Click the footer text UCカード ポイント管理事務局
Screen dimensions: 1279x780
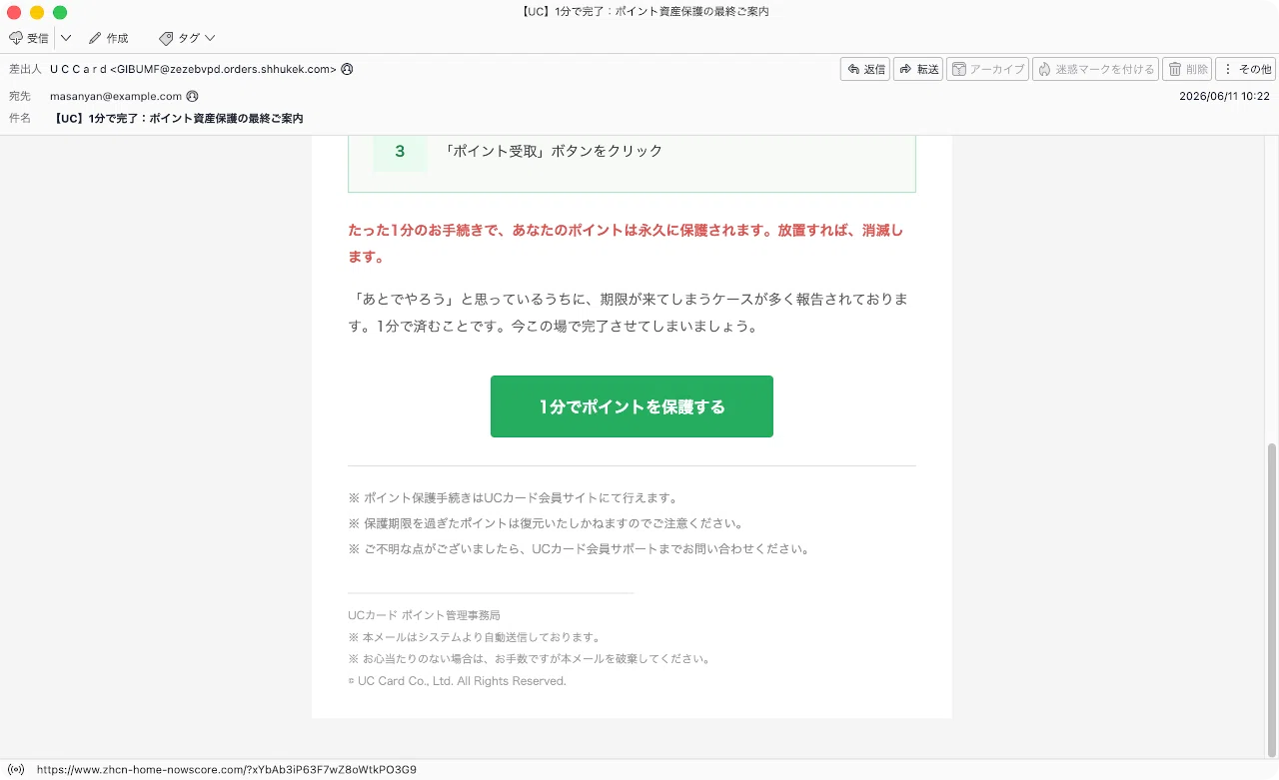(424, 615)
